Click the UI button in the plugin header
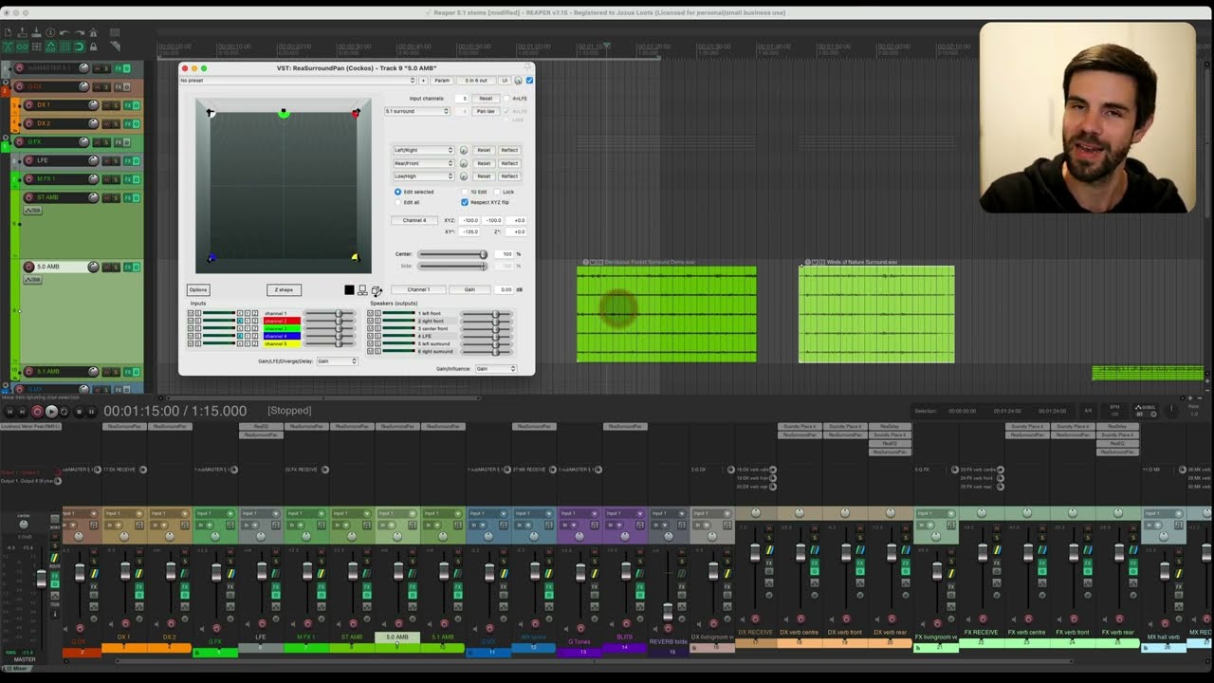 coord(505,81)
